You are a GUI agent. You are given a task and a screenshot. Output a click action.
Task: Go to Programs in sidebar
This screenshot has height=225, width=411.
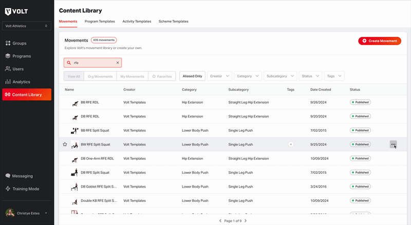[18, 56]
